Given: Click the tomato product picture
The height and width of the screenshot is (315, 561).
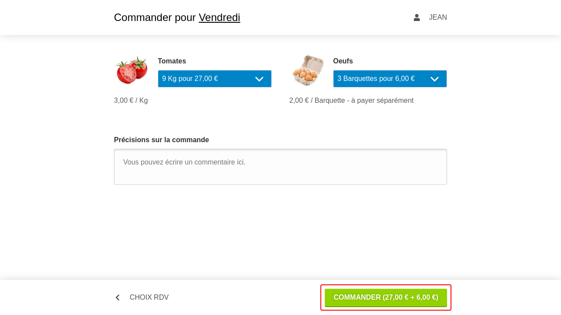Looking at the screenshot, I should 131,70.
